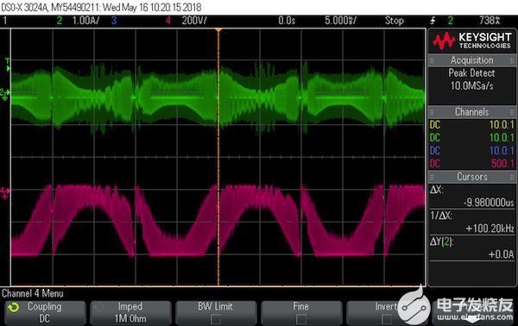Click the magenta channel 4 ground marker
The image size is (518, 326).
[5, 192]
